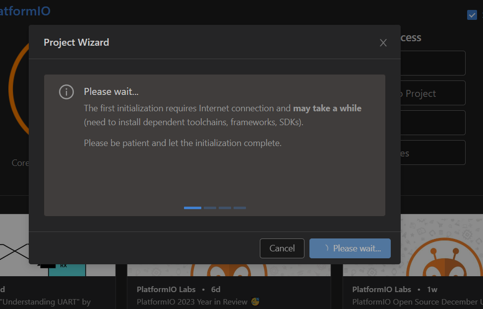
Task: Open the PlatformIO Open Source December post
Action: coord(418,302)
